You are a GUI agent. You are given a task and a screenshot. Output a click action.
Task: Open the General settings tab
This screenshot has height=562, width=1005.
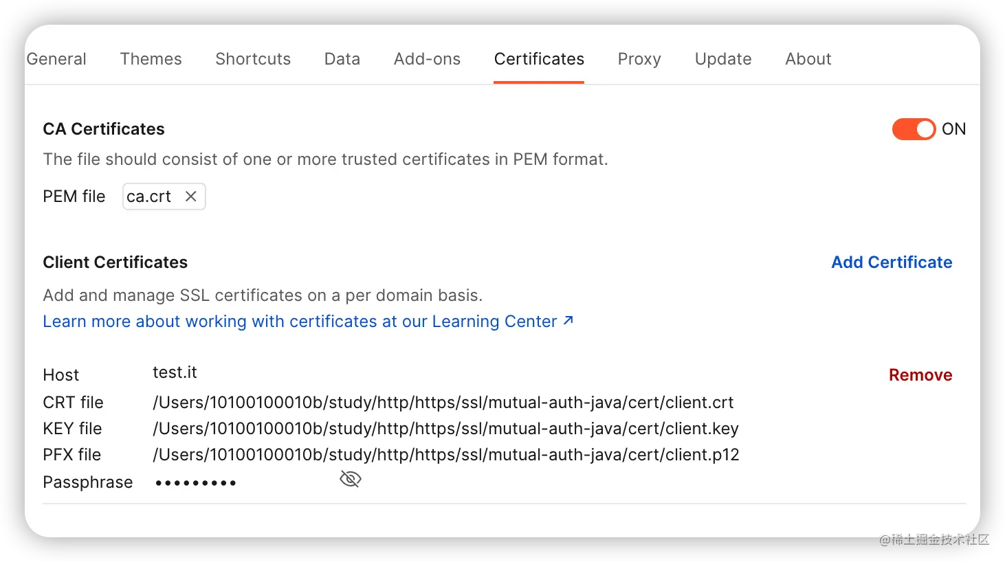(x=56, y=59)
